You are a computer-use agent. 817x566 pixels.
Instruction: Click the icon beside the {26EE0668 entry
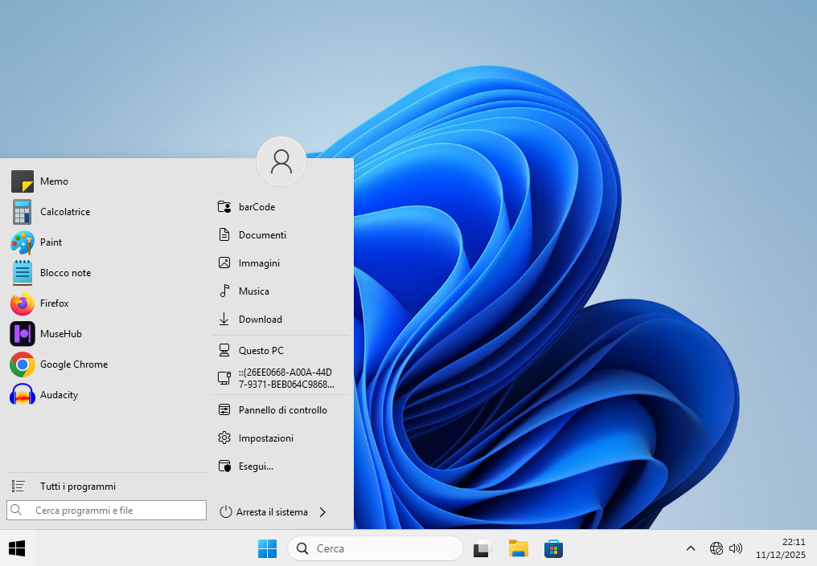coord(224,378)
